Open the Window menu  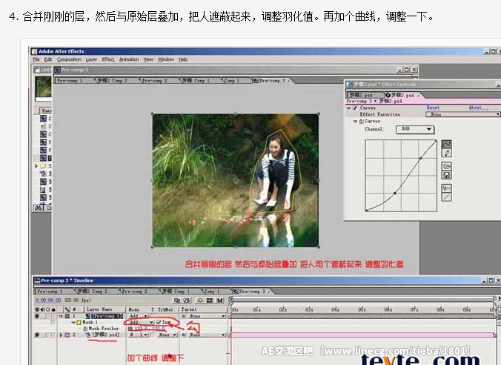point(166,60)
